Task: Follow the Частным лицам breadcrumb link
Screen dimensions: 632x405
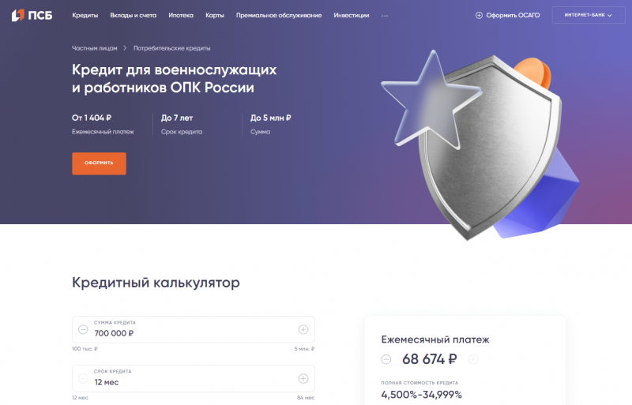Action: pos(94,48)
